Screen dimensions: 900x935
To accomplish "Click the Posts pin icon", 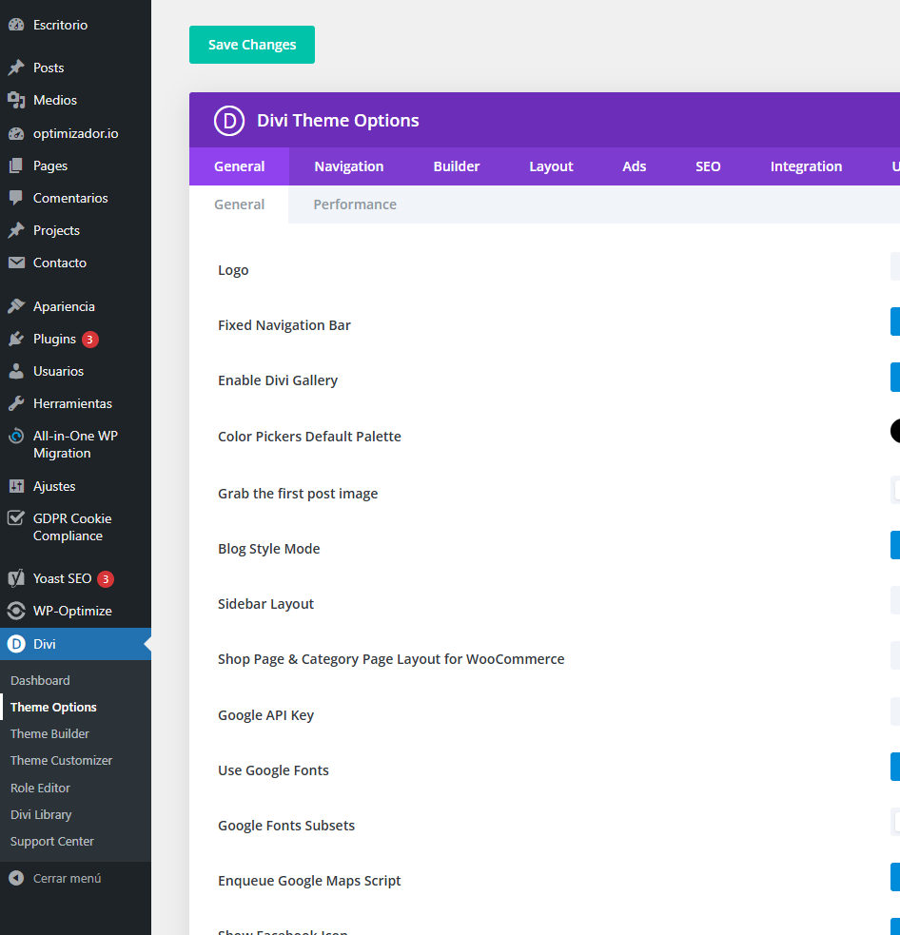I will (16, 68).
